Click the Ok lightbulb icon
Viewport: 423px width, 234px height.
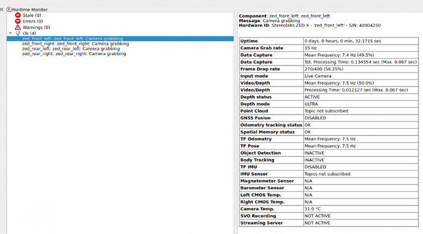coord(18,33)
